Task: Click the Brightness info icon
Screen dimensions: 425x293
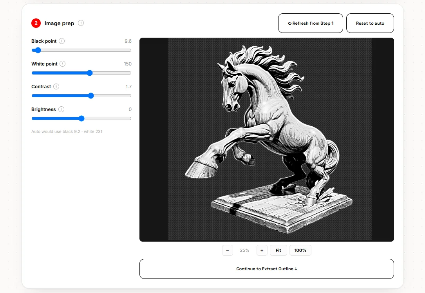Action: [61, 109]
